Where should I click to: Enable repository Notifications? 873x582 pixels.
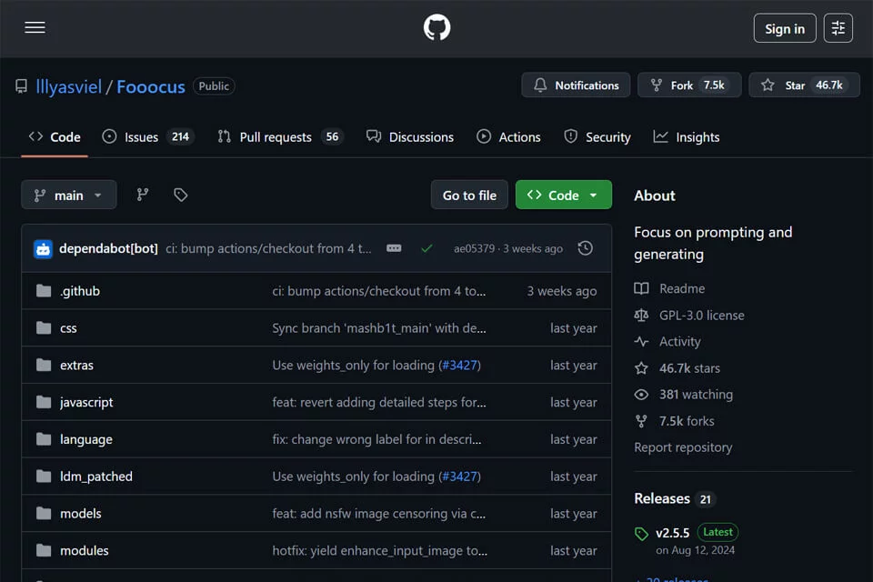pyautogui.click(x=576, y=85)
